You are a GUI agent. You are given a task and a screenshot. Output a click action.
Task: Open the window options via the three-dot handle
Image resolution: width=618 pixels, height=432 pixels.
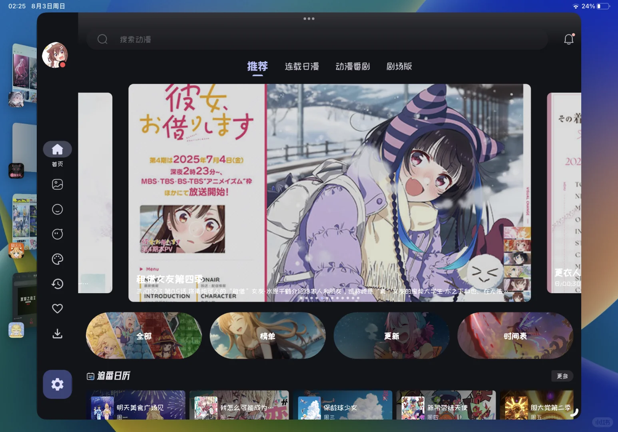(309, 18)
